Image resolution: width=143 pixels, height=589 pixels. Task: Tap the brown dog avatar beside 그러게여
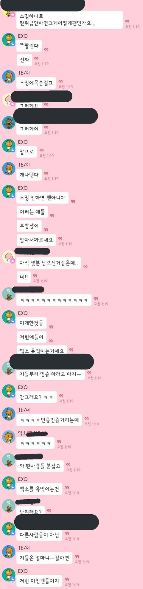click(9, 123)
